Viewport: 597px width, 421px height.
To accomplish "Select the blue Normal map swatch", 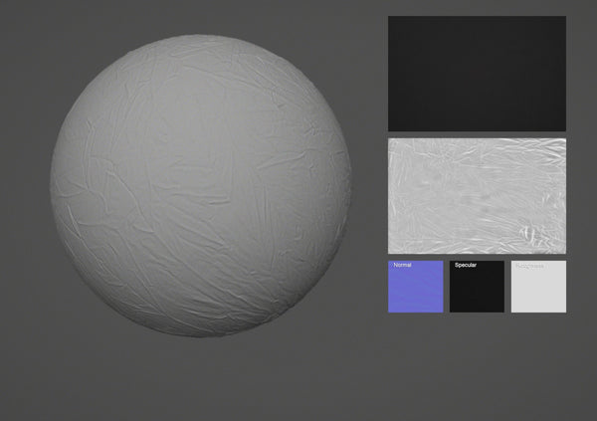I will tap(415, 287).
